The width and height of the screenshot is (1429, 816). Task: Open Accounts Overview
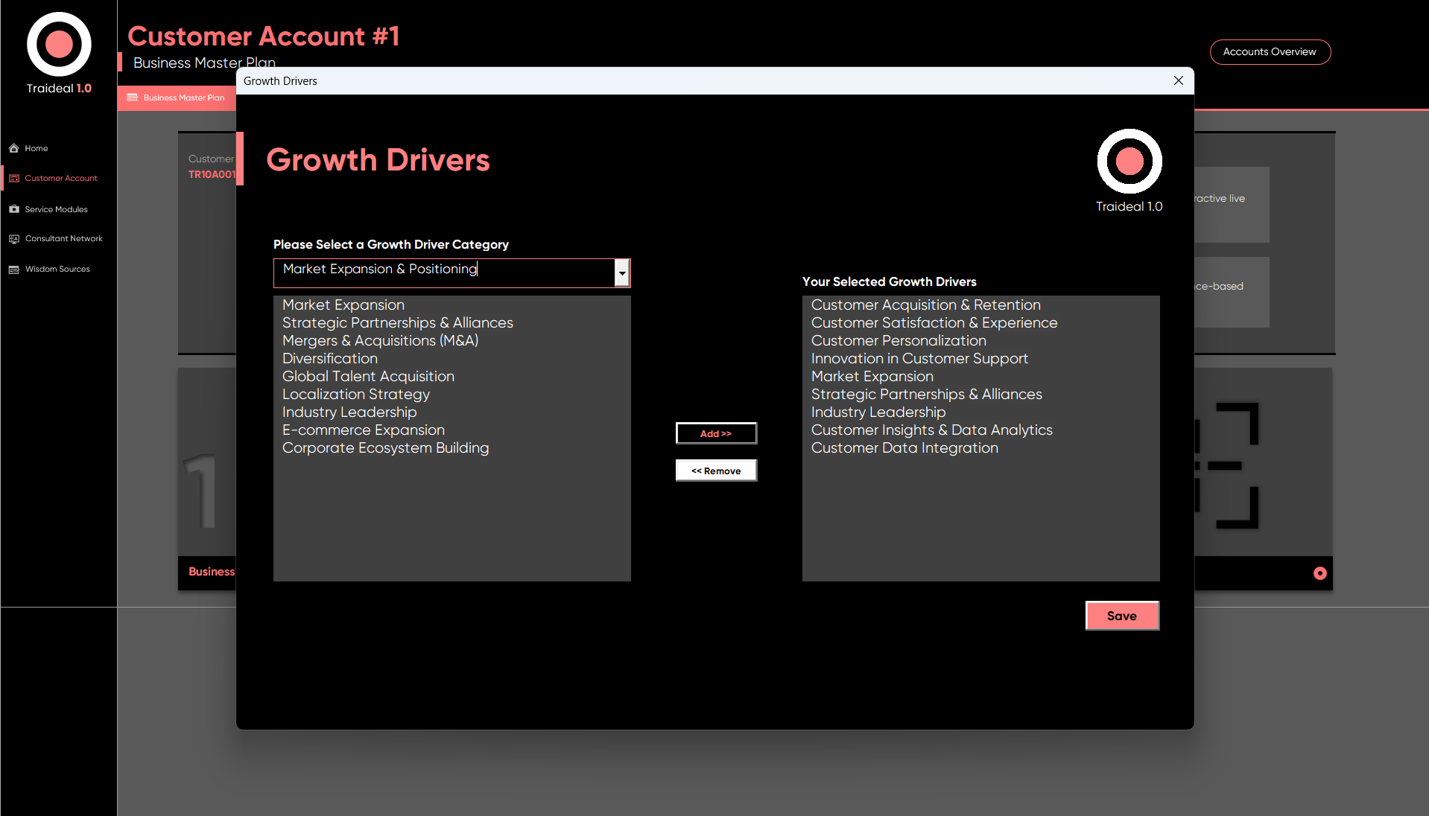point(1270,52)
